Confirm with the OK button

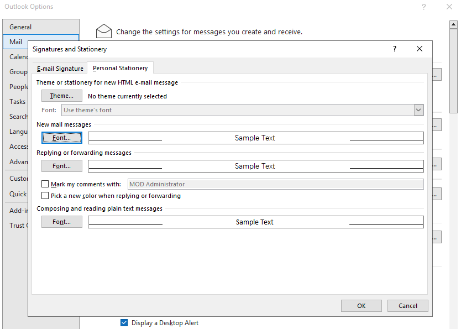pyautogui.click(x=362, y=306)
